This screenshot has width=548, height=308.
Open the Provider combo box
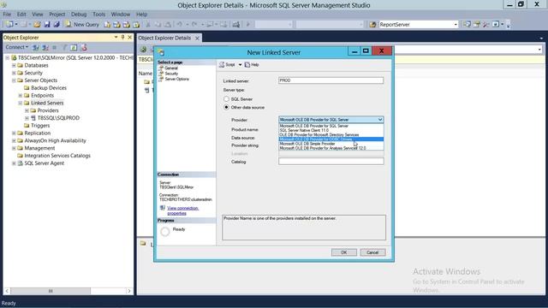pyautogui.click(x=331, y=120)
